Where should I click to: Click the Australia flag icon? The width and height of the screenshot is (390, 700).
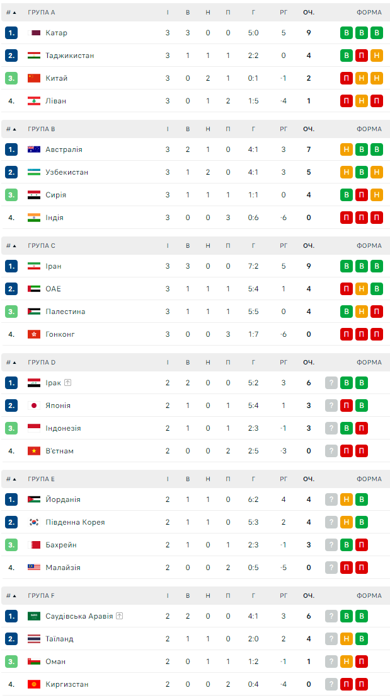coord(34,149)
